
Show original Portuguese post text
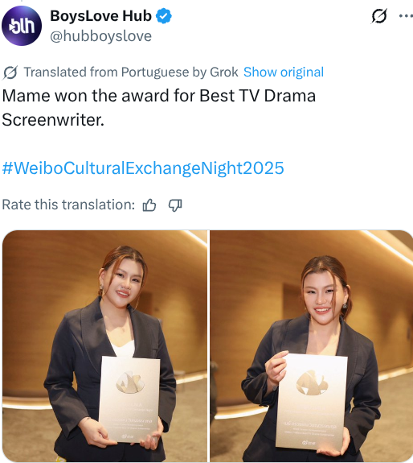click(x=284, y=72)
